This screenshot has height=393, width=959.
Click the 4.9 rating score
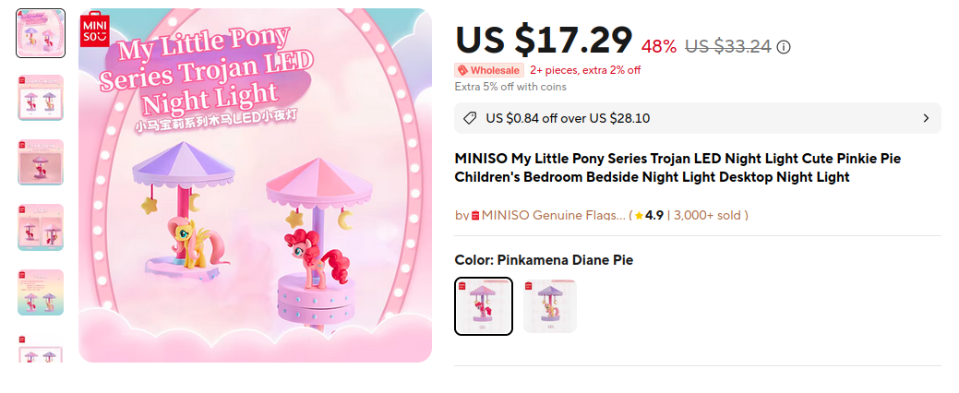pyautogui.click(x=654, y=216)
